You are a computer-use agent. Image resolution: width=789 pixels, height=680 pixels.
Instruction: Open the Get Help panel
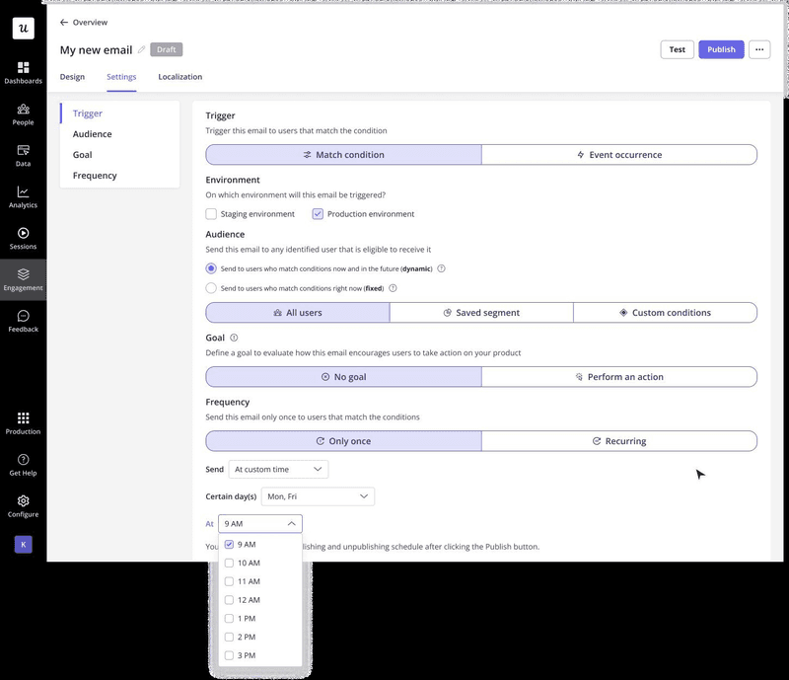(23, 462)
